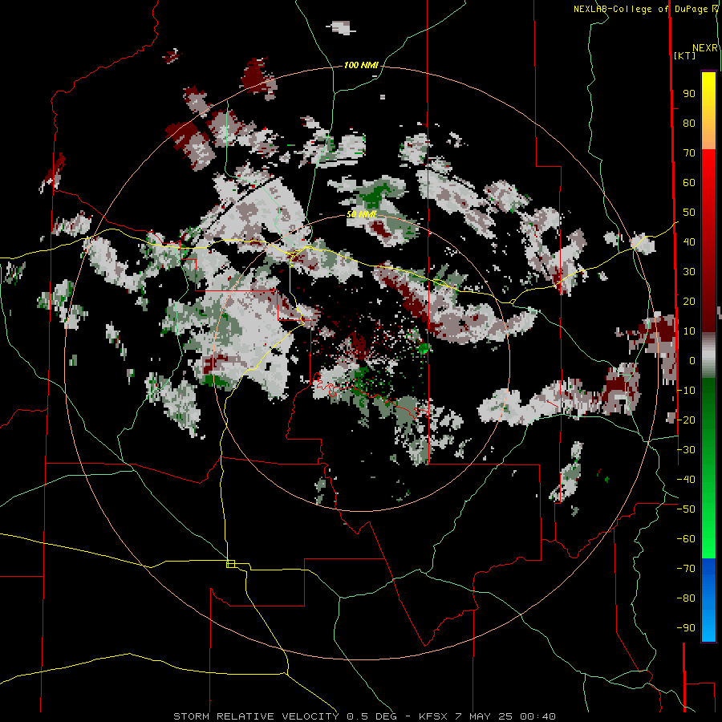
Task: Select the -90 value on the velocity scale
Action: coord(686,628)
